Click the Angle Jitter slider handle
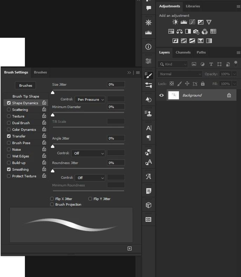This screenshot has width=241, height=277. point(53,147)
